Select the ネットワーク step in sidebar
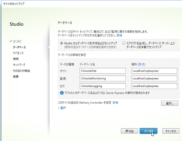 19,65
